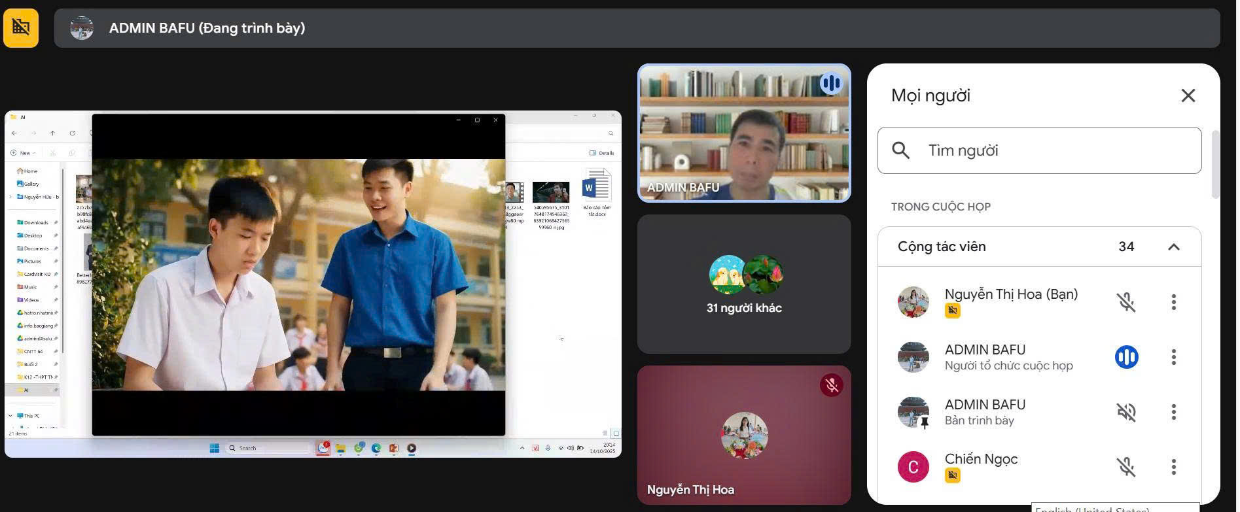1240x512 pixels.
Task: Open more options for ADMIN BAFU organizer
Action: coord(1173,357)
